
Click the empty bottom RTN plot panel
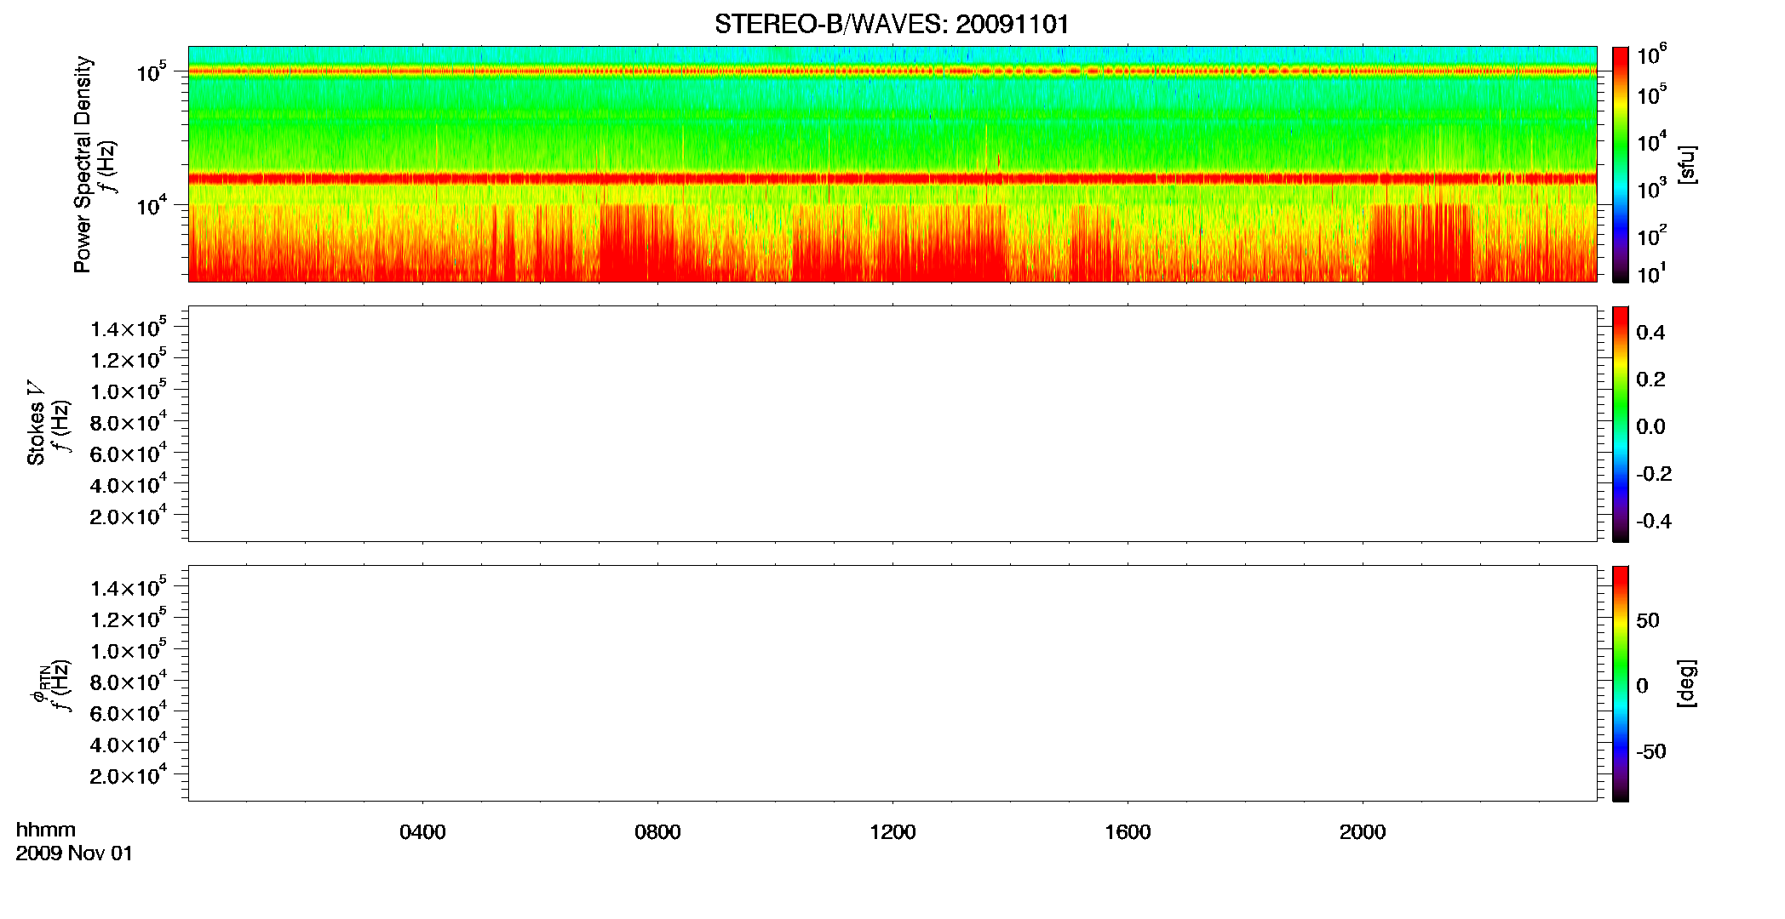click(x=892, y=683)
